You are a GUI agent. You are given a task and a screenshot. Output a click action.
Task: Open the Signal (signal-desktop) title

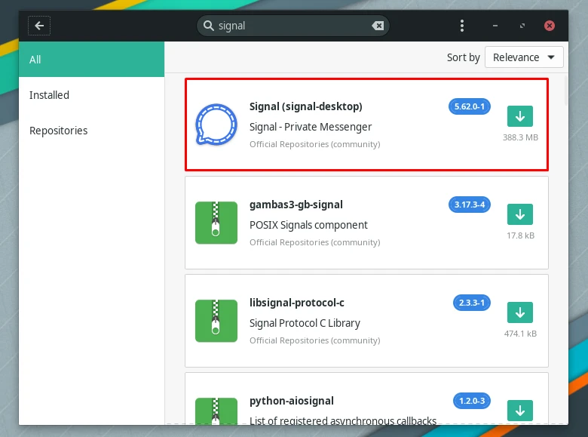click(305, 106)
